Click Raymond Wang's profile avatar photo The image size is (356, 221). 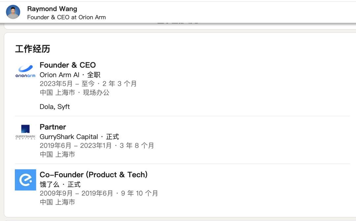[x=13, y=12]
